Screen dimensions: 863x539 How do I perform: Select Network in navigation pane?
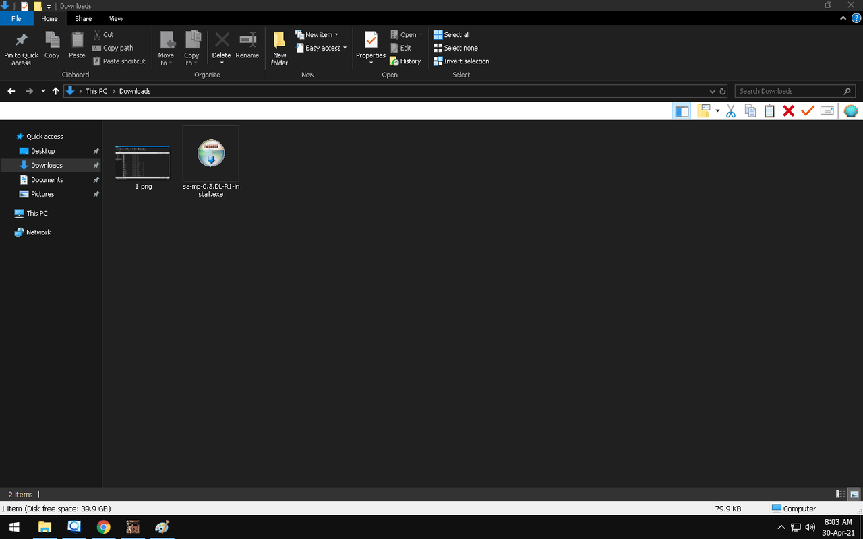38,232
